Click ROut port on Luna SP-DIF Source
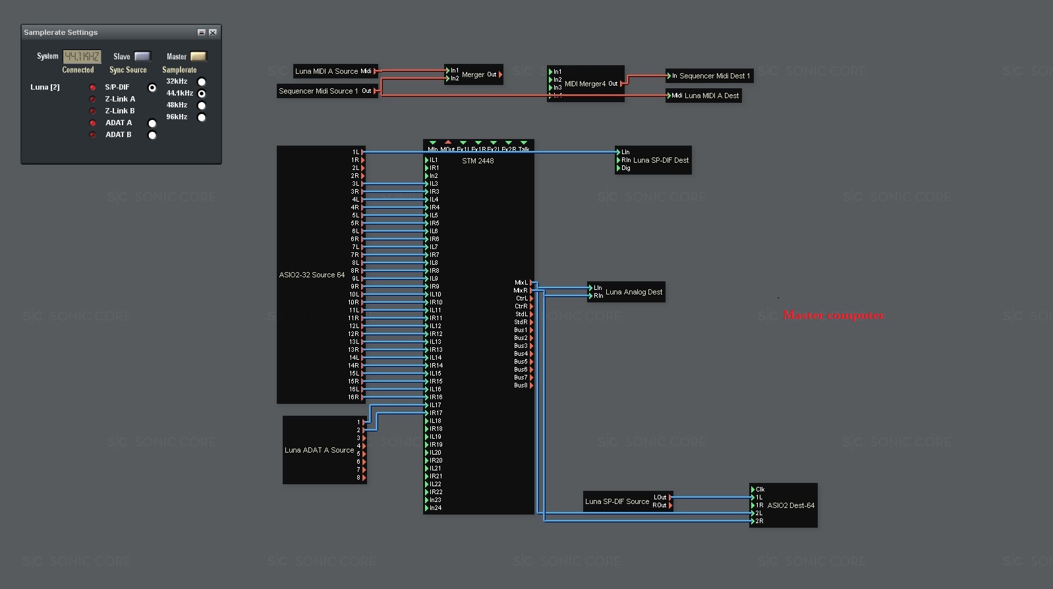 (670, 505)
